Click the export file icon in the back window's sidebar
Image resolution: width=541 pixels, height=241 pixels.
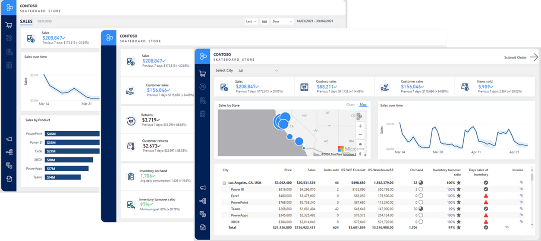click(9, 179)
